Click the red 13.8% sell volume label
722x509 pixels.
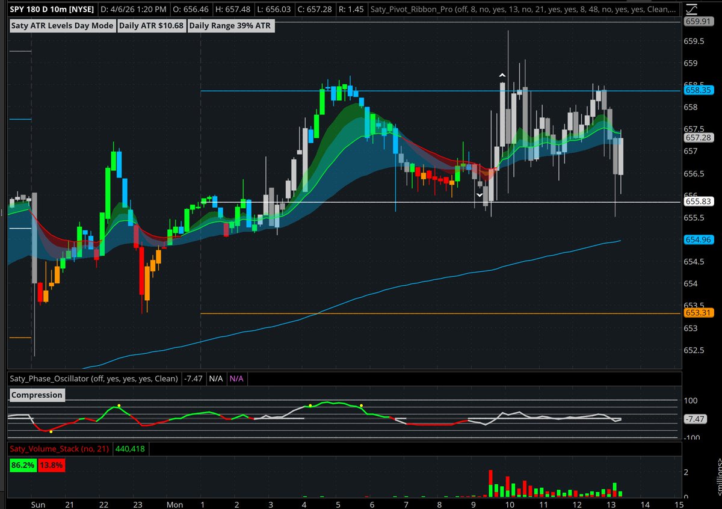[51, 465]
